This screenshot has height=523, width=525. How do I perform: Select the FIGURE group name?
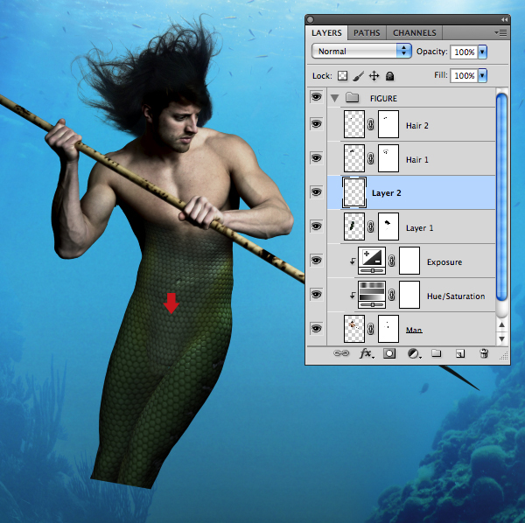point(383,98)
